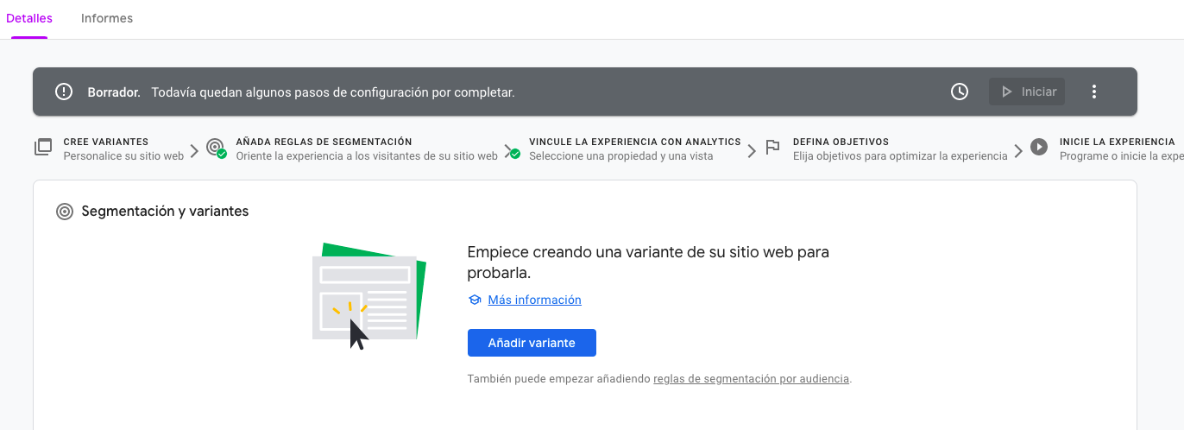
Task: Click 'Personalice su sitio web' description
Action: [x=123, y=156]
